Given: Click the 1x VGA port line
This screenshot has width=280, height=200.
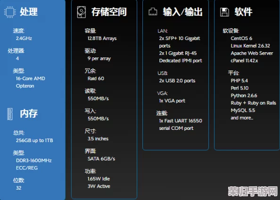Looking at the screenshot, I should [x=172, y=101].
